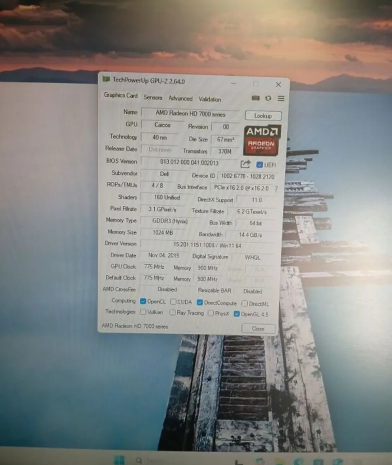
Task: Click the Bus Width field 64 bit
Action: 255,223
